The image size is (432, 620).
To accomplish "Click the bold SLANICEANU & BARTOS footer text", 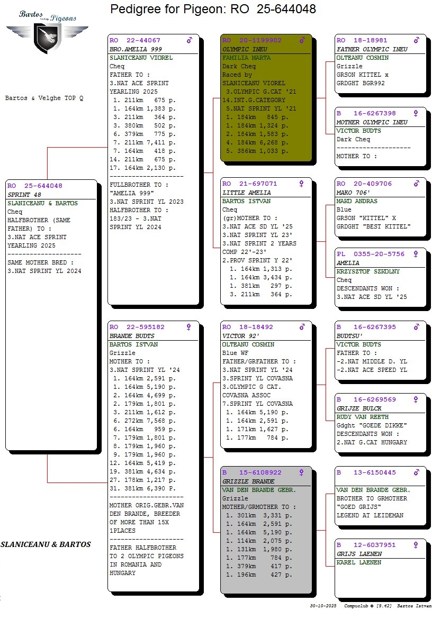I will click(x=46, y=544).
